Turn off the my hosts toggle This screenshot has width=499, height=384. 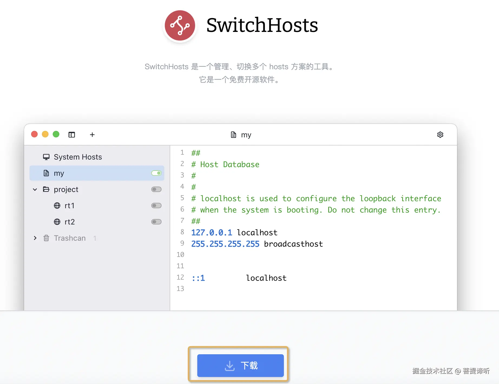(156, 173)
